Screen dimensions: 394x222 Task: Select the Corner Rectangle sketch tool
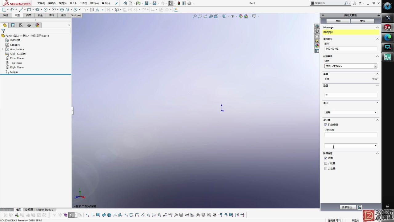coord(29,10)
